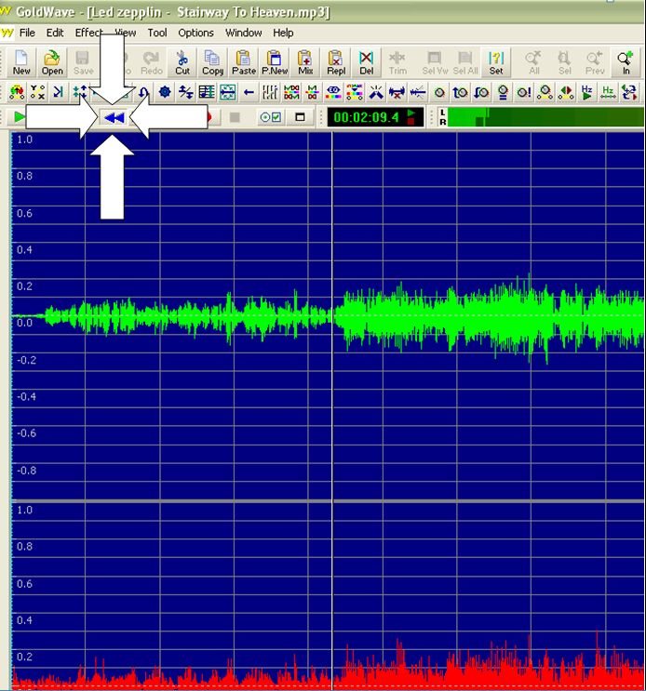This screenshot has width=646, height=691.
Task: Click the red right-channel waveform
Action: tap(328, 661)
